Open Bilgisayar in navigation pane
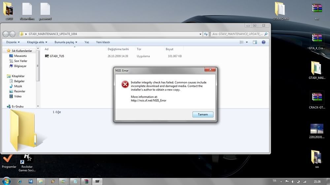Viewport: 330px width, 185px height. pos(18,66)
